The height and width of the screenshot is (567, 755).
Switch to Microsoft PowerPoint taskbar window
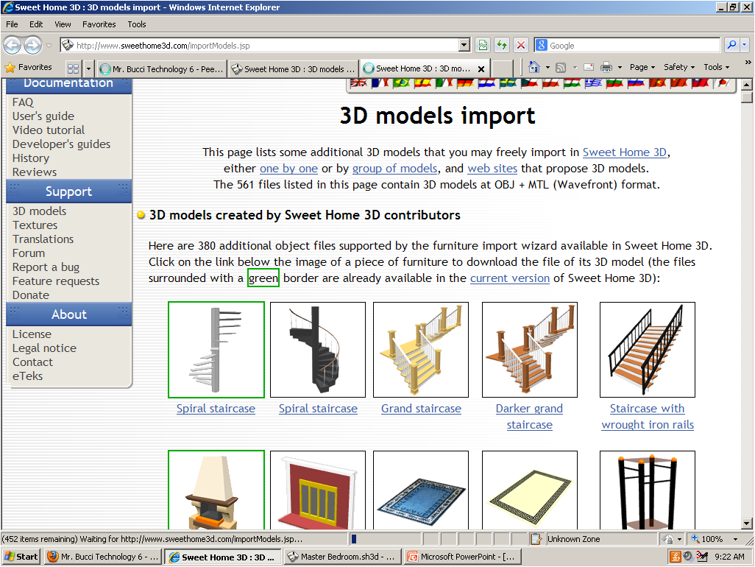pyautogui.click(x=462, y=557)
